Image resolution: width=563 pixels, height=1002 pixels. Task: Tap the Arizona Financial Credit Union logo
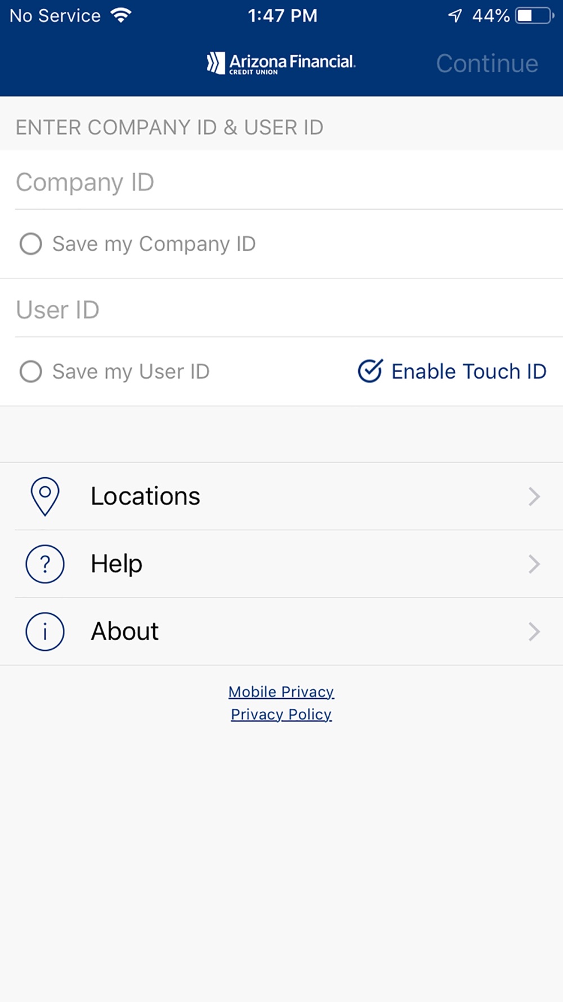coord(281,63)
